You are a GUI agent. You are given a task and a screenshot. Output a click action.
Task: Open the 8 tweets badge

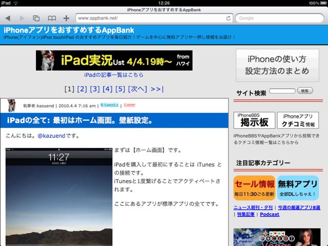(x=110, y=105)
